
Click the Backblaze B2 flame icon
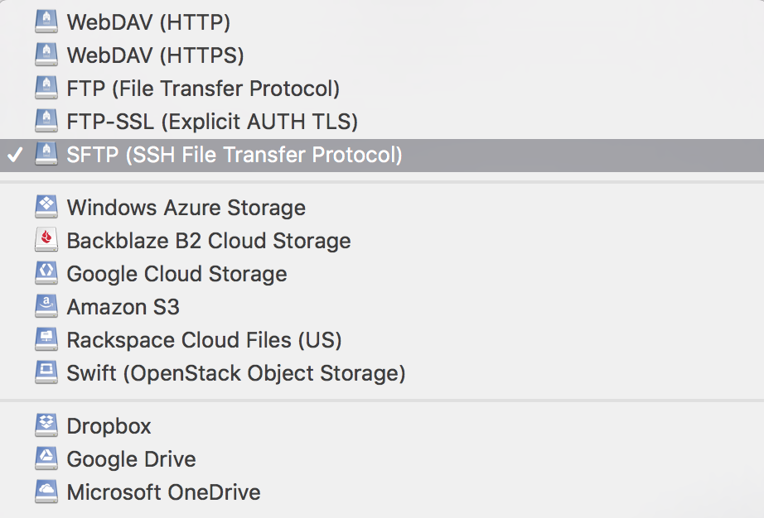(46, 240)
